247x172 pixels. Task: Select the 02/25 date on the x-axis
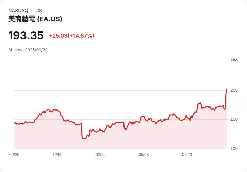(101, 155)
